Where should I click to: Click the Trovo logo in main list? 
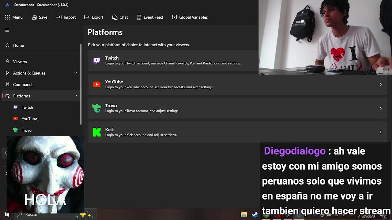tap(97, 108)
